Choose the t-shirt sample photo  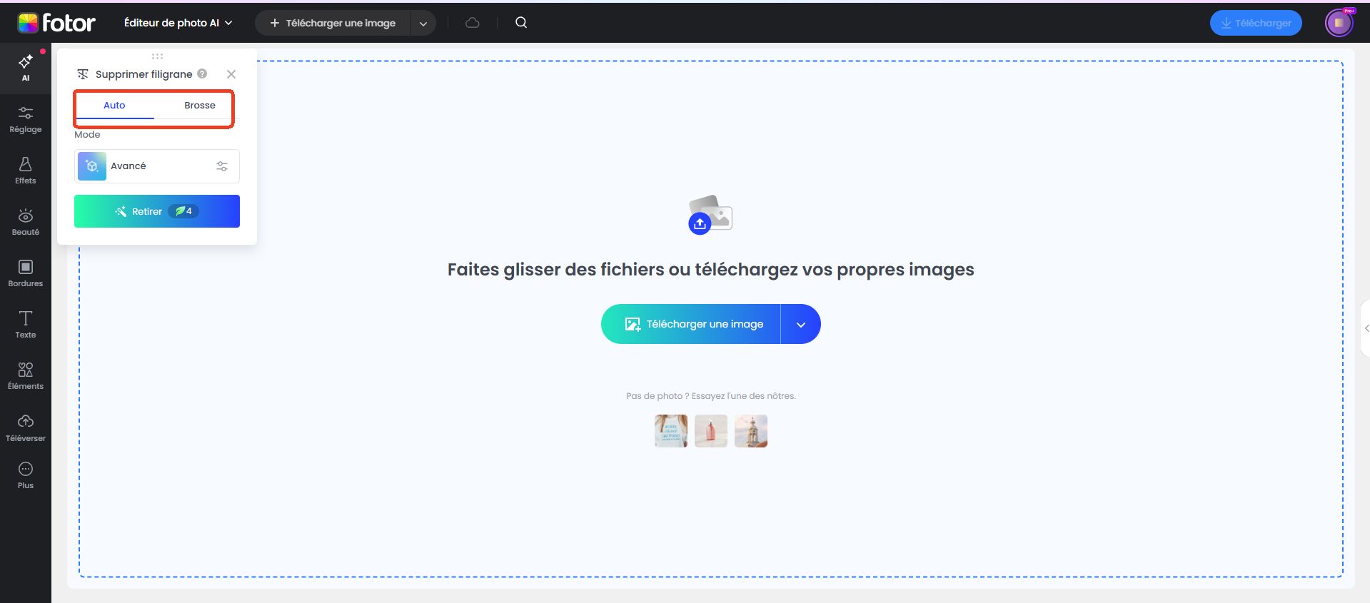[671, 431]
